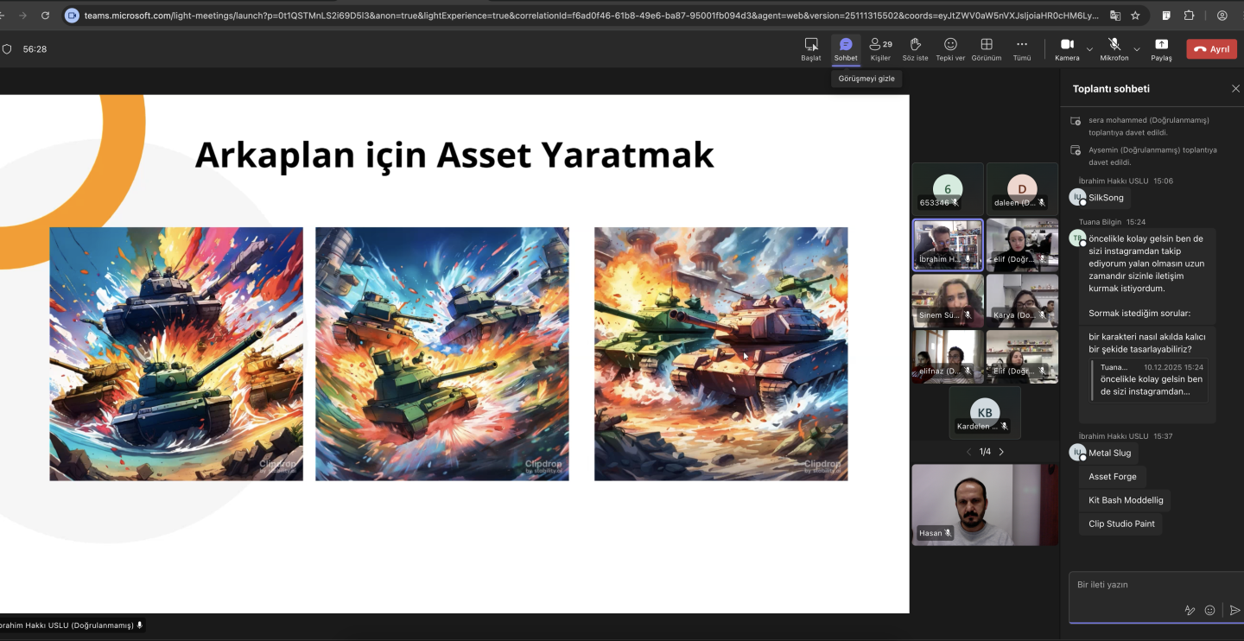The image size is (1244, 641).
Task: Open the emoji picker in chat box
Action: coord(1209,610)
